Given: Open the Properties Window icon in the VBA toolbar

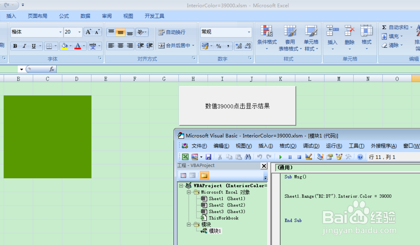Looking at the screenshot, I should click(x=329, y=157).
